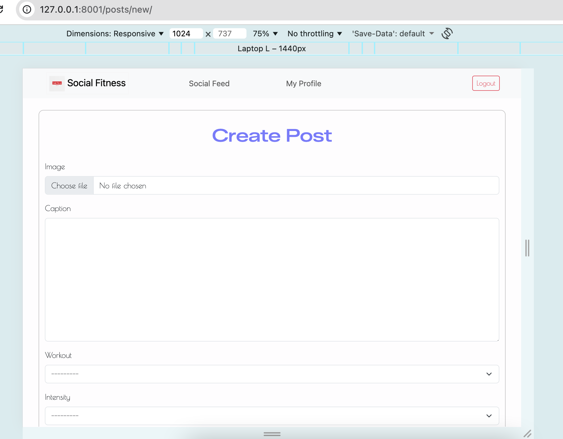Image resolution: width=563 pixels, height=439 pixels.
Task: Click the Choose file button for Image
Action: tap(69, 185)
